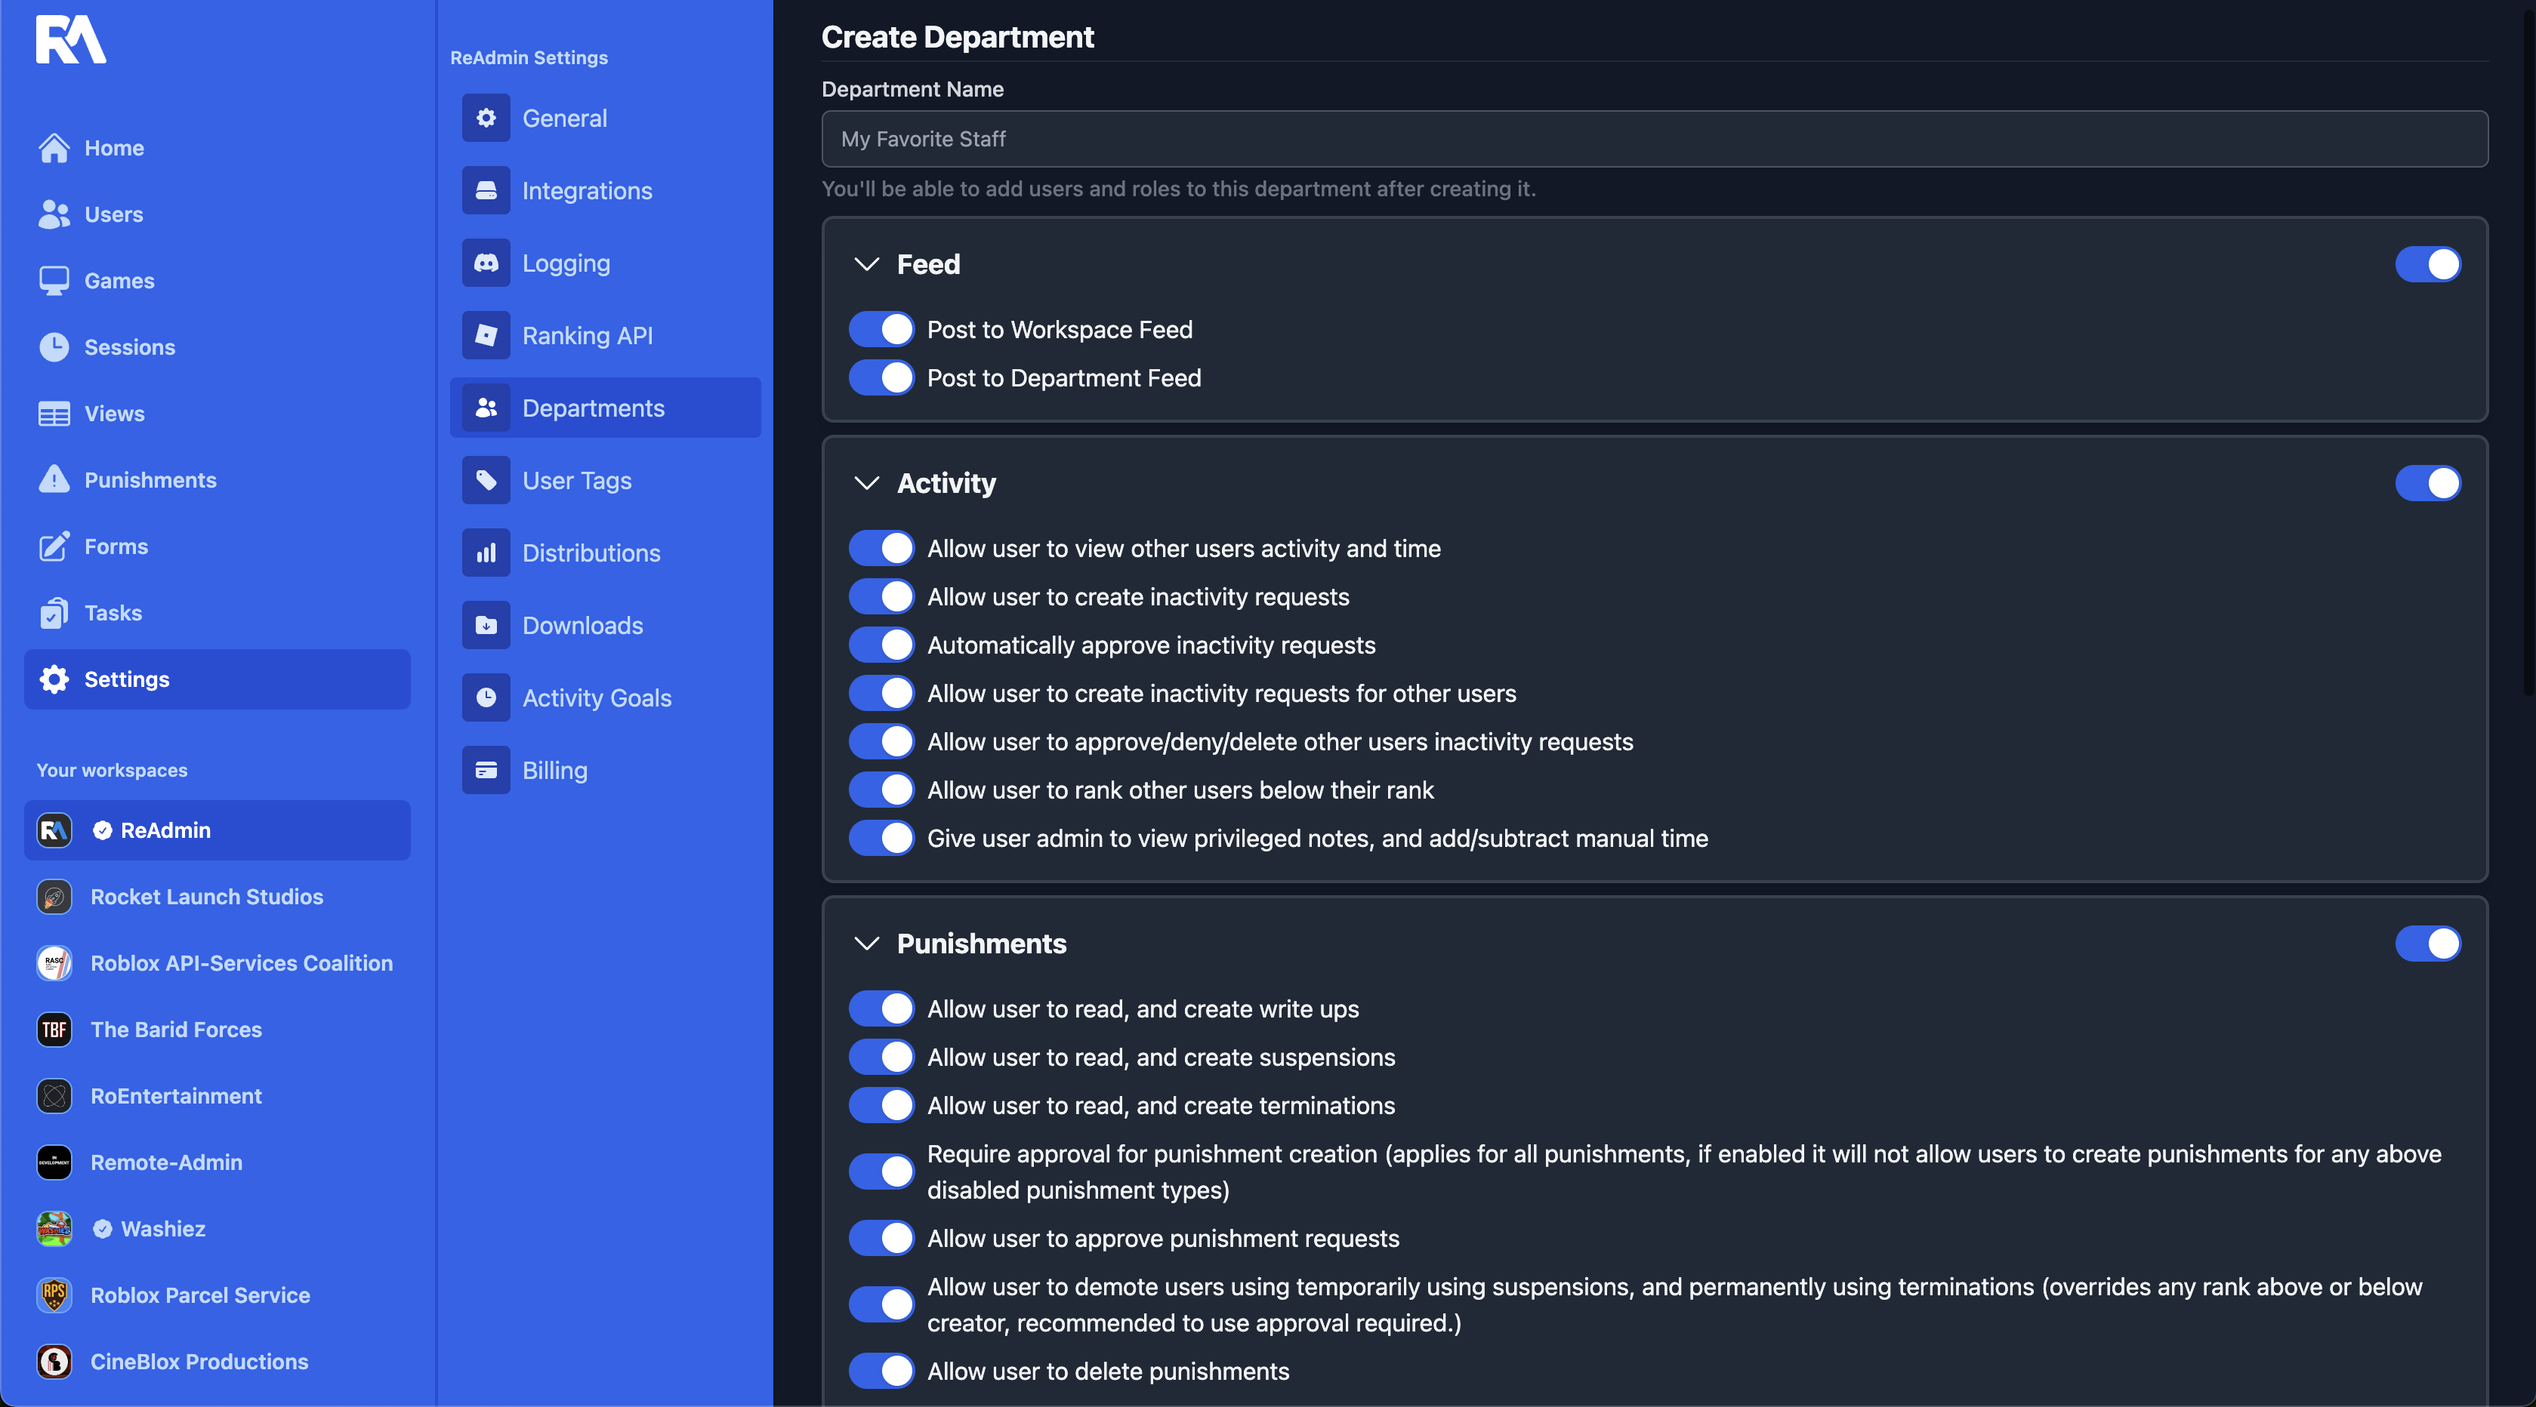Toggle allow user to delete punishments
Screen dimensions: 2536x1407
pos(881,1371)
